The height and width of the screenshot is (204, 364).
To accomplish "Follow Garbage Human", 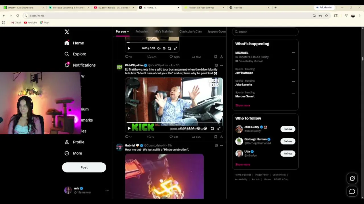I will 288,141.
